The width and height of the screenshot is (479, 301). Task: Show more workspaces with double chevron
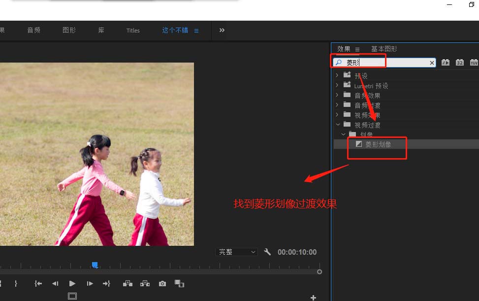(222, 30)
